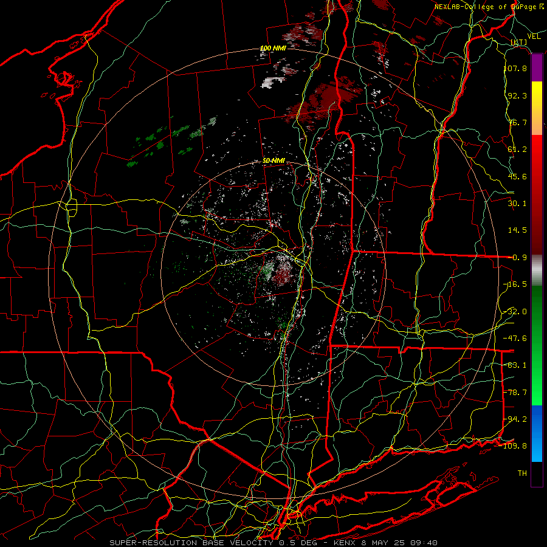This screenshot has height=547, width=547.
Task: Select the -16.5 velocity scale value
Action: 515,284
